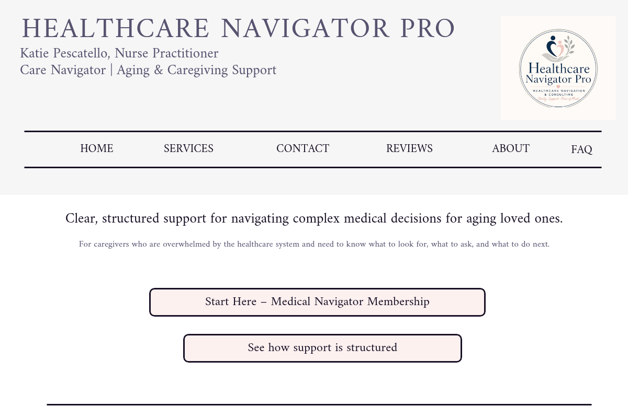Screen dimensions: 628x418
Task: Click the headline about clear, structured support
Action: (314, 219)
